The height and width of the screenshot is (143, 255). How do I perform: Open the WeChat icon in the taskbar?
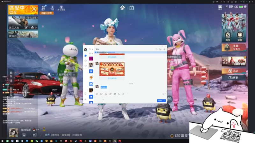click(37, 141)
